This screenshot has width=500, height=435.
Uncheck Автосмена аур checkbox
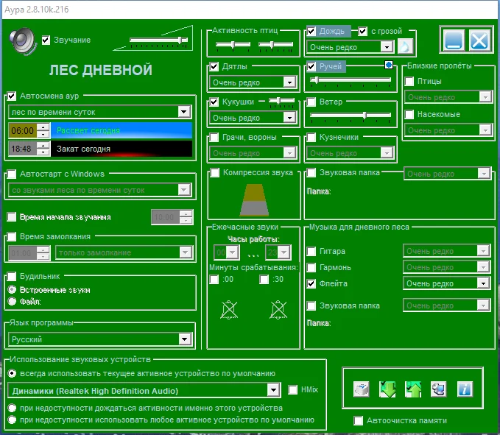point(12,96)
